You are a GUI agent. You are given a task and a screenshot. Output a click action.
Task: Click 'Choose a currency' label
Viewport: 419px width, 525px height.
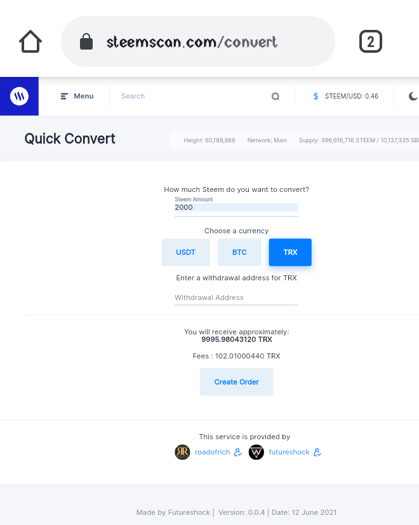236,231
